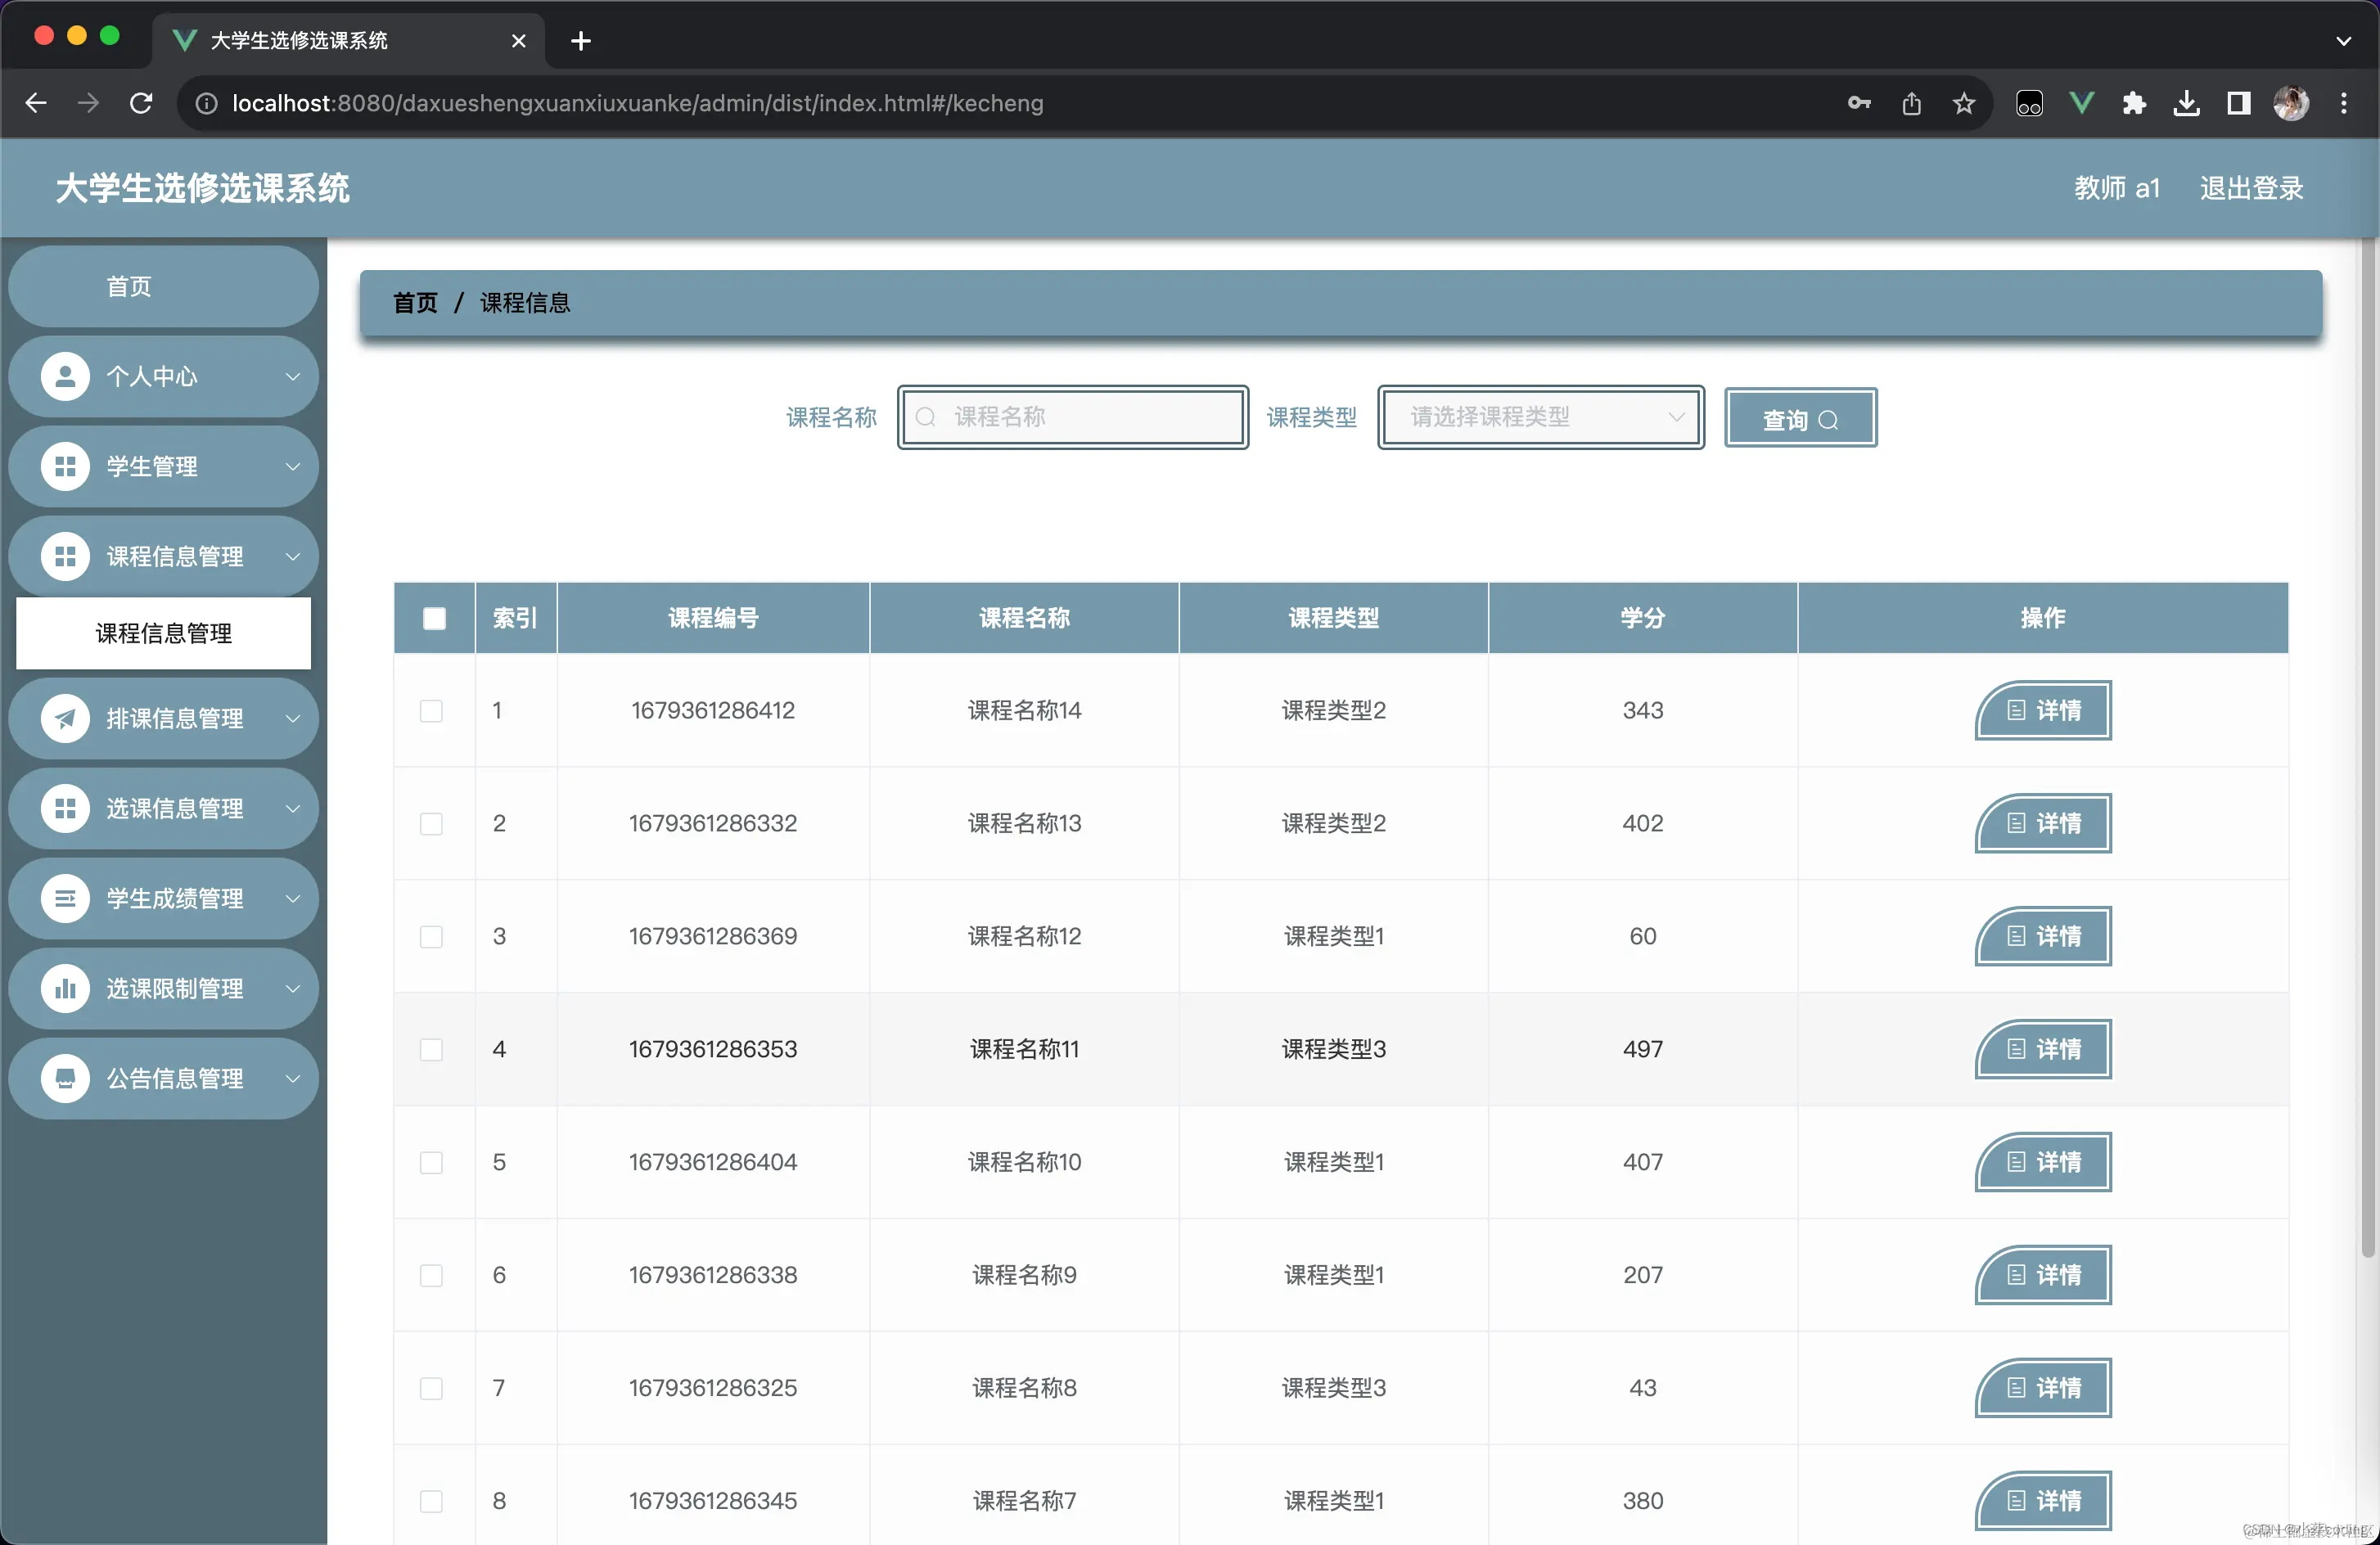Viewport: 2380px width, 1545px height.
Task: Collapse the 课程信息管理 section chevron
Action: coord(293,557)
